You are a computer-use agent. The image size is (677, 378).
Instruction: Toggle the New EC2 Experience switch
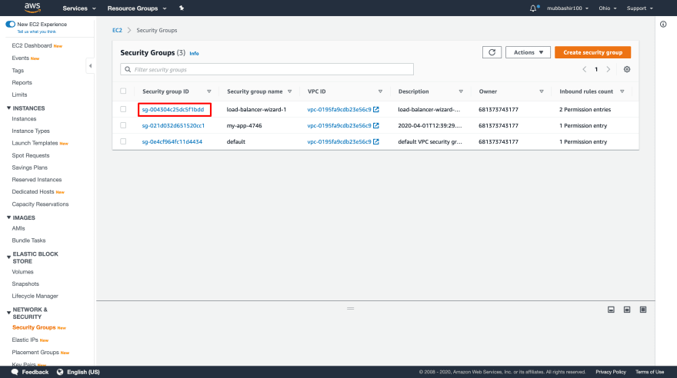10,24
